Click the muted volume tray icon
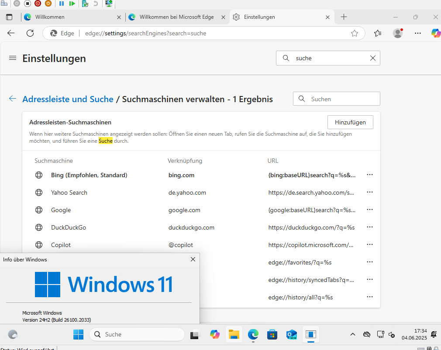 click(x=392, y=334)
